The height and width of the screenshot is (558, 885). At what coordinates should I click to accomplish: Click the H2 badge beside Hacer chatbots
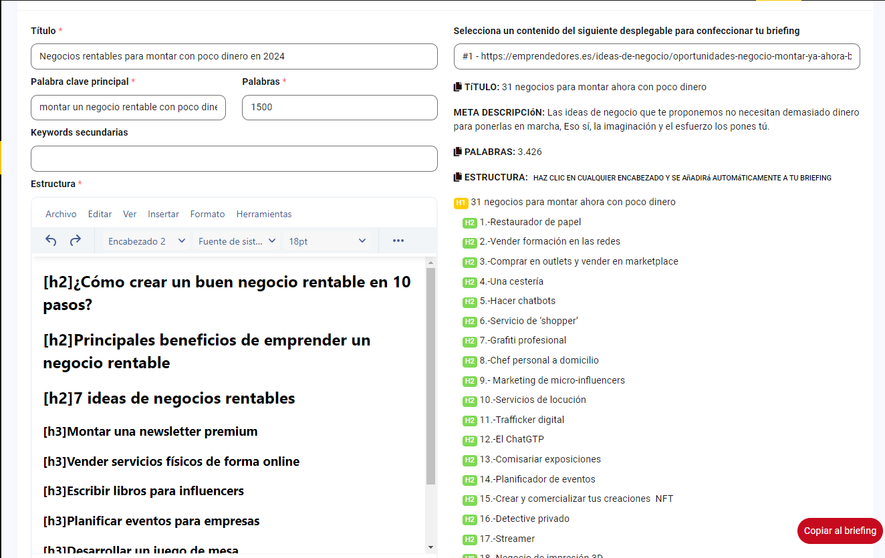click(470, 301)
